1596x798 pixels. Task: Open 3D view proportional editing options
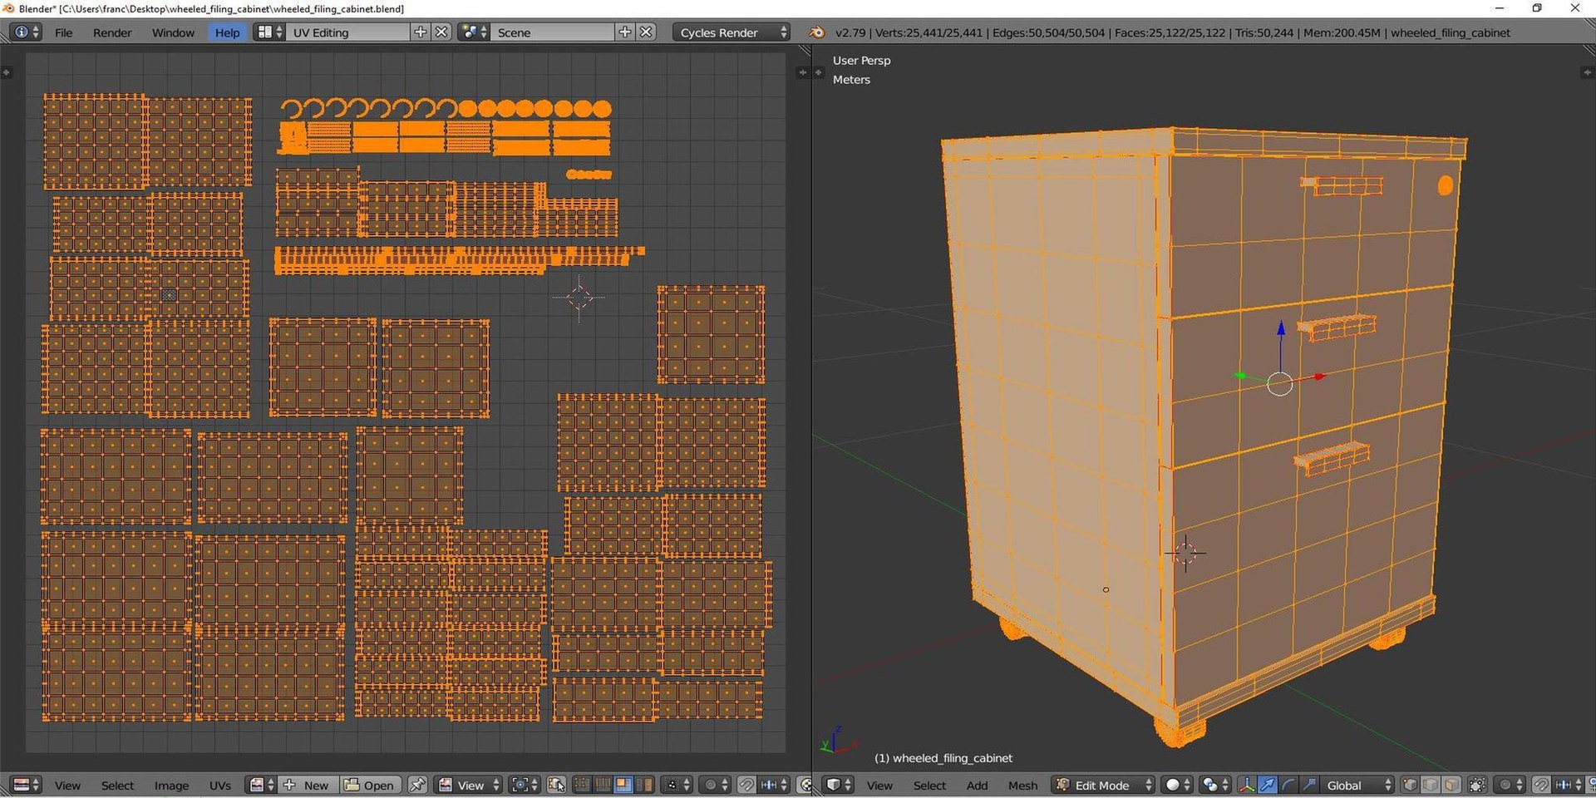[1510, 785]
